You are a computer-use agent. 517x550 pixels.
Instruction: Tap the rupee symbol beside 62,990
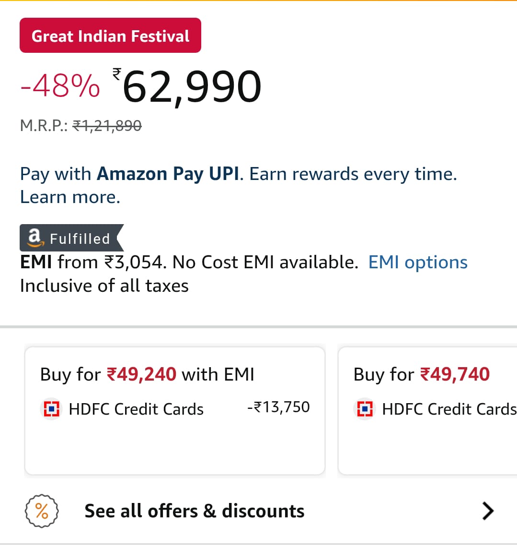click(117, 73)
